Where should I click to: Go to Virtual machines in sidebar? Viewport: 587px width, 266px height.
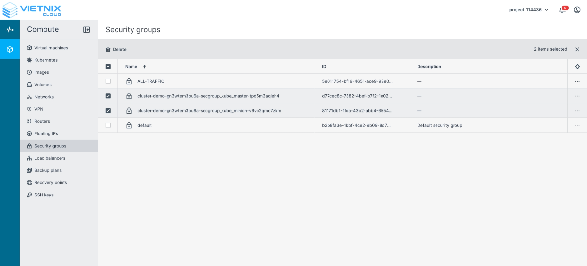pyautogui.click(x=51, y=48)
